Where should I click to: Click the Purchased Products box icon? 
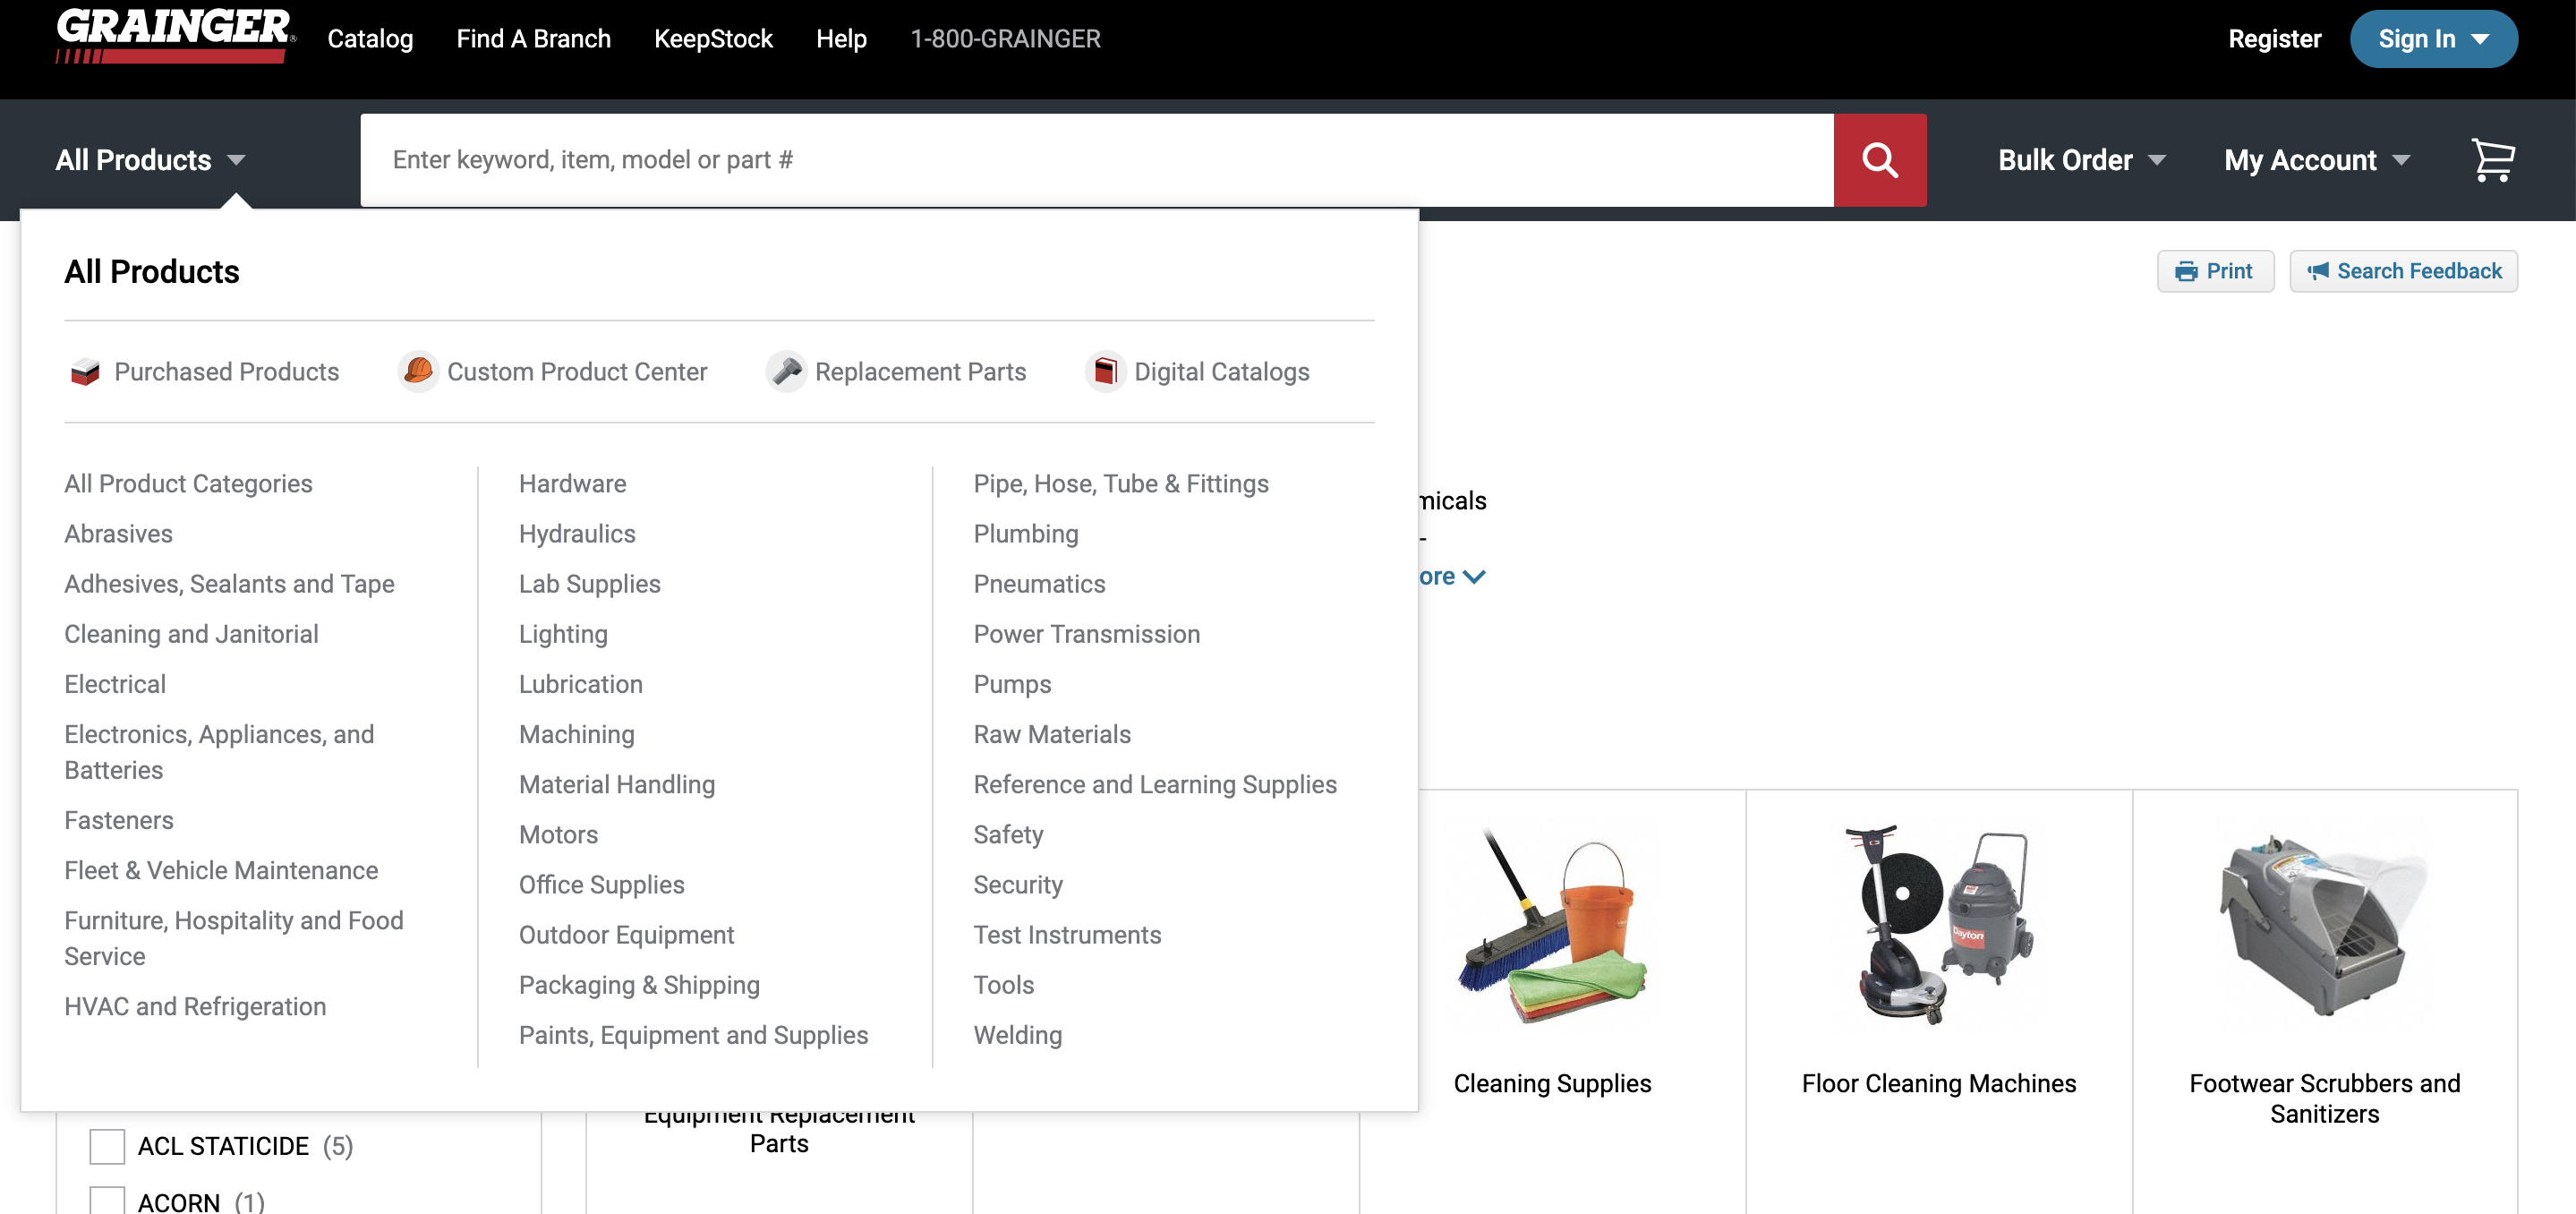pyautogui.click(x=86, y=372)
